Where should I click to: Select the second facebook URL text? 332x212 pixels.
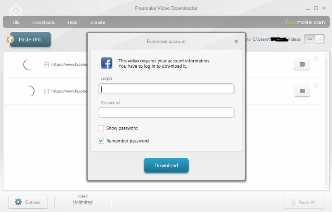69,91
